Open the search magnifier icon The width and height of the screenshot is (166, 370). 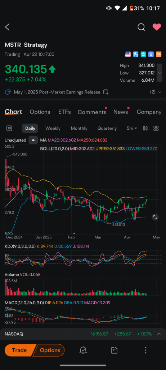pos(141,27)
